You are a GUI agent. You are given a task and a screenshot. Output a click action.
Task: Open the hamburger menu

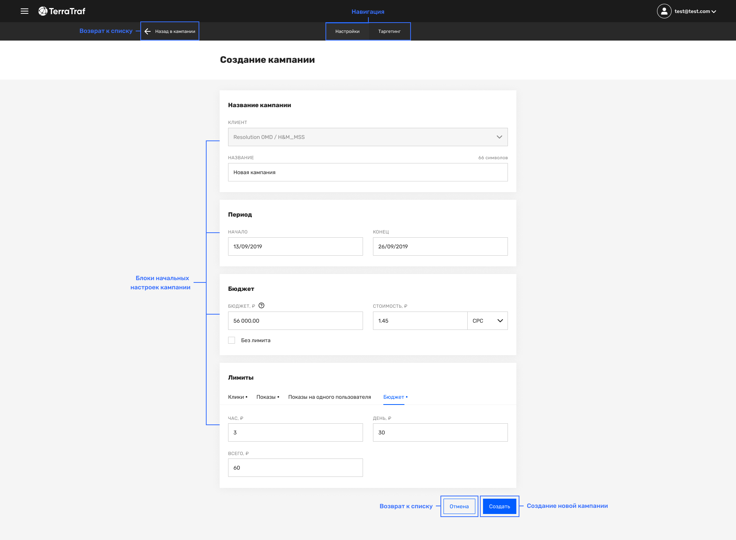(25, 11)
